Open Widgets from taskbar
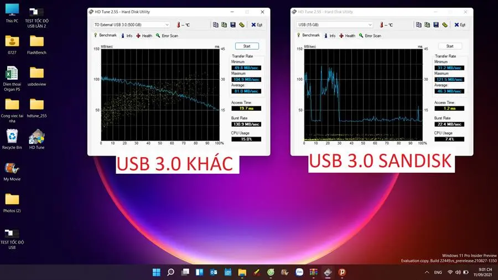498x280 pixels. [x=199, y=272]
